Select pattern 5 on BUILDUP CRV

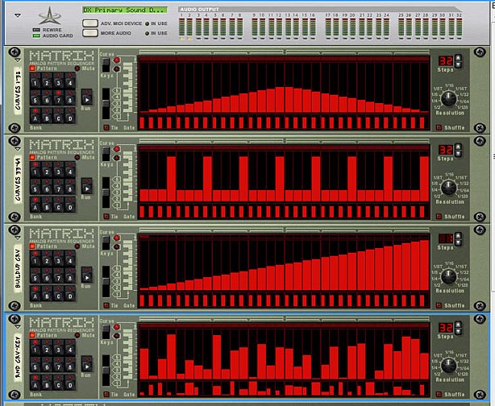[x=35, y=275]
